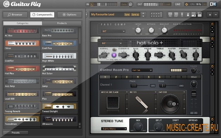Screen dimensions: 221x138
Task: Toggle the purple pre amp switch
Action: click(114, 55)
